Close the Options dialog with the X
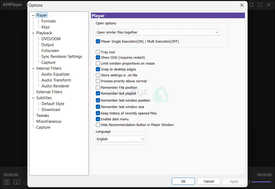Screen dimensions: 275x189 (x=242, y=5)
